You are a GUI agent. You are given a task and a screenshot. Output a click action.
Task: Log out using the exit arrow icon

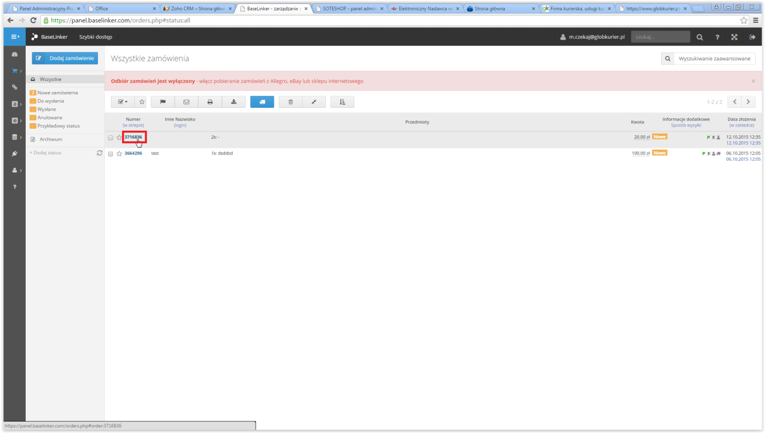point(752,37)
